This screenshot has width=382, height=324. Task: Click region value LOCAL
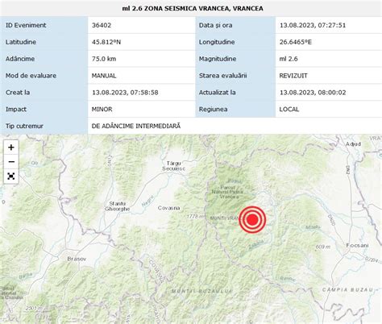tap(289, 110)
